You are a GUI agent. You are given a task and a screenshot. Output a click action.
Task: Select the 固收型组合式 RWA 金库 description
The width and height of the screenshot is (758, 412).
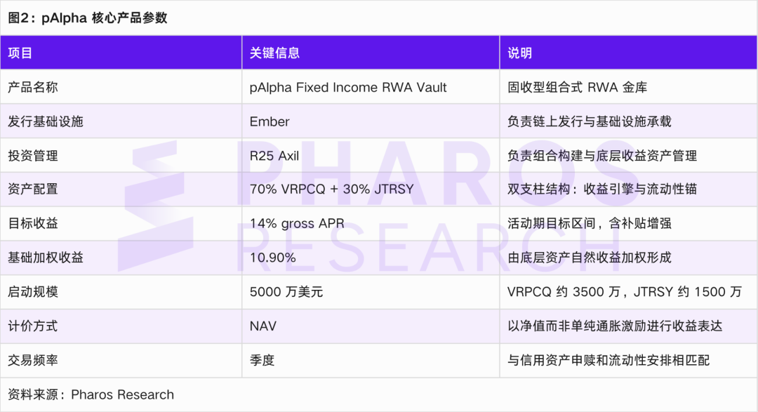577,88
